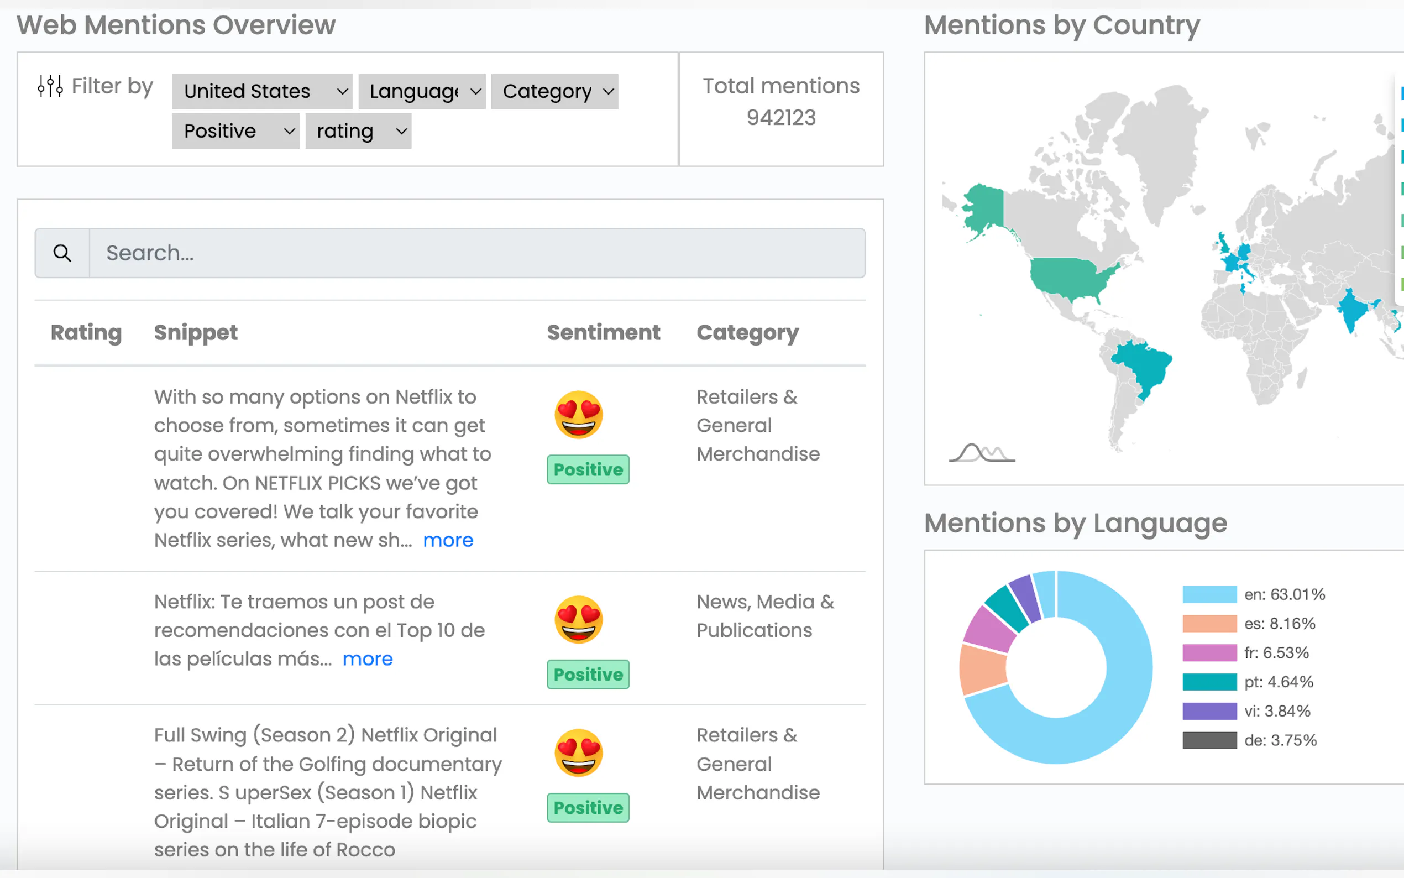This screenshot has height=878, width=1404.
Task: Toggle the 'pt' teal legend swatch
Action: [1209, 682]
